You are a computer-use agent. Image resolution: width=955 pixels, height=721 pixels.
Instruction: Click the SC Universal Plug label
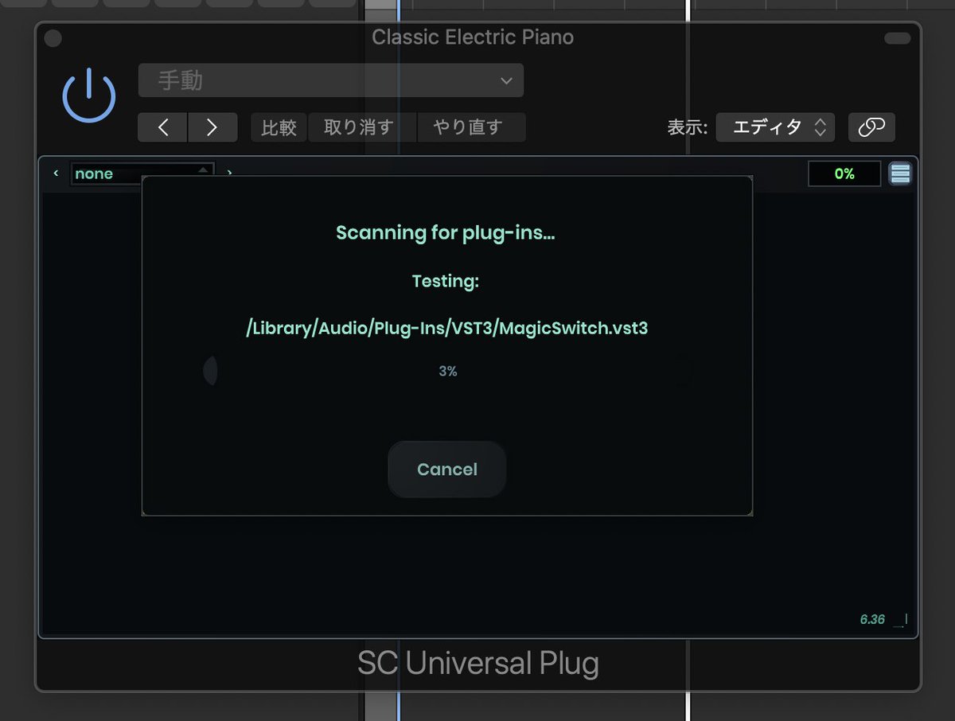click(x=477, y=664)
